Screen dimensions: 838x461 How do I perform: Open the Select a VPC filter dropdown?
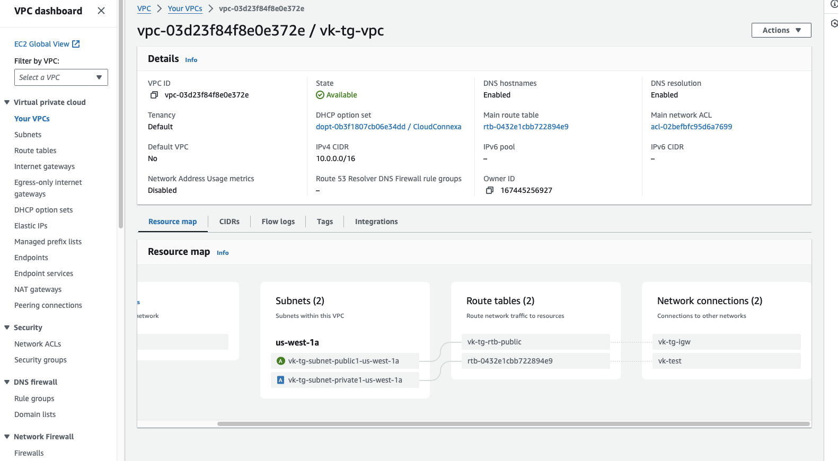tap(61, 77)
